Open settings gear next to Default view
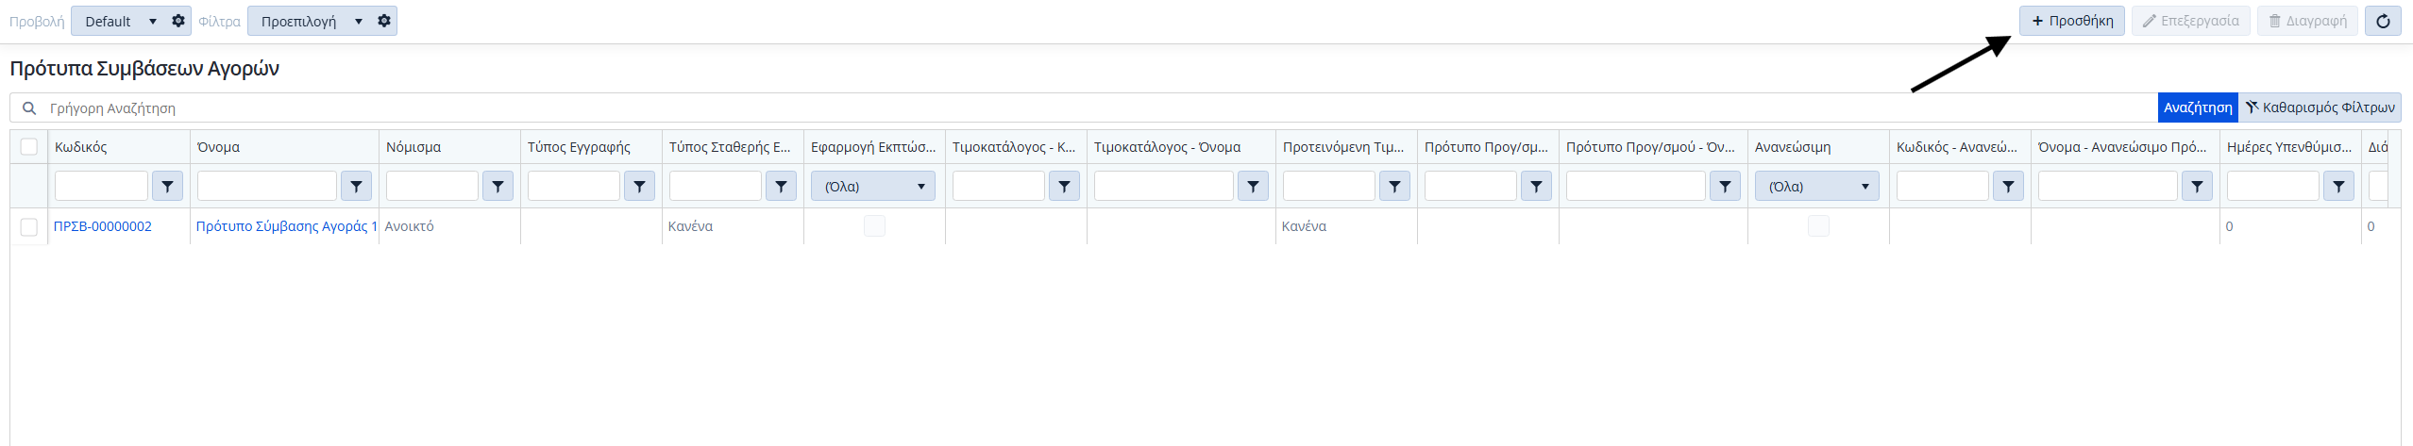 pos(178,21)
